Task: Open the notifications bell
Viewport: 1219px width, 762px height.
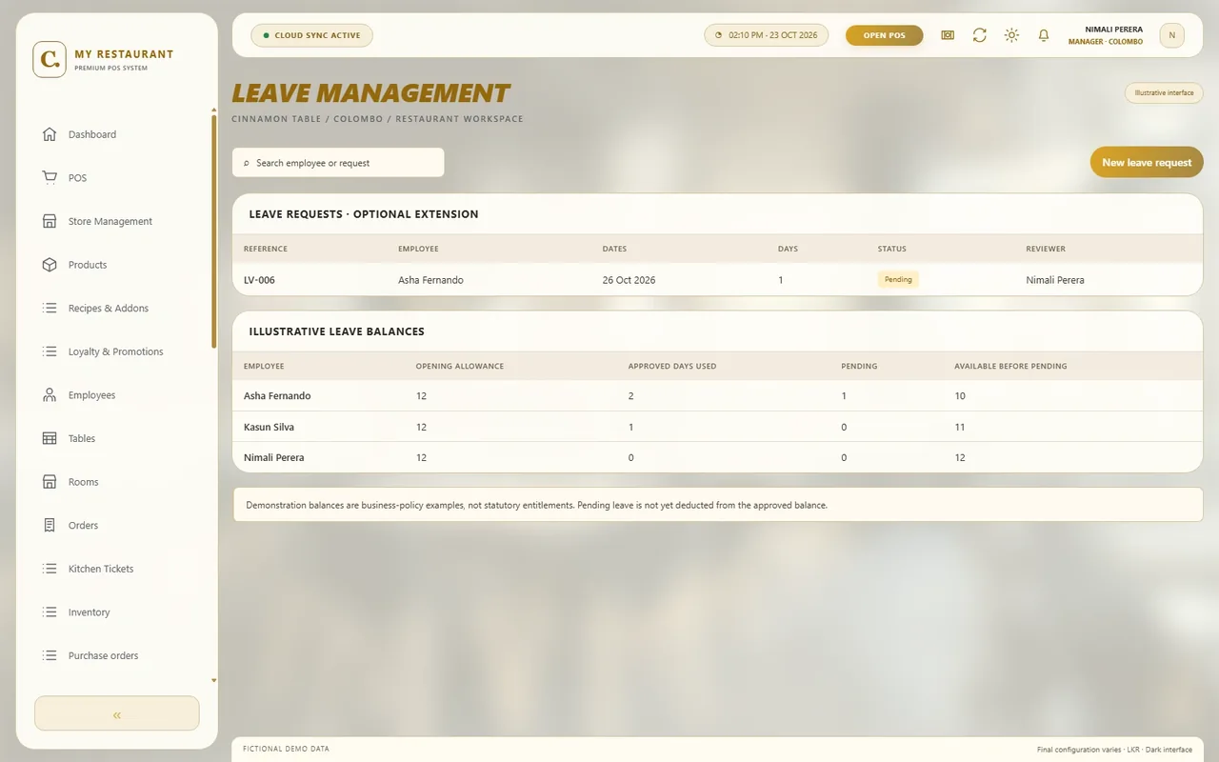Action: point(1044,35)
